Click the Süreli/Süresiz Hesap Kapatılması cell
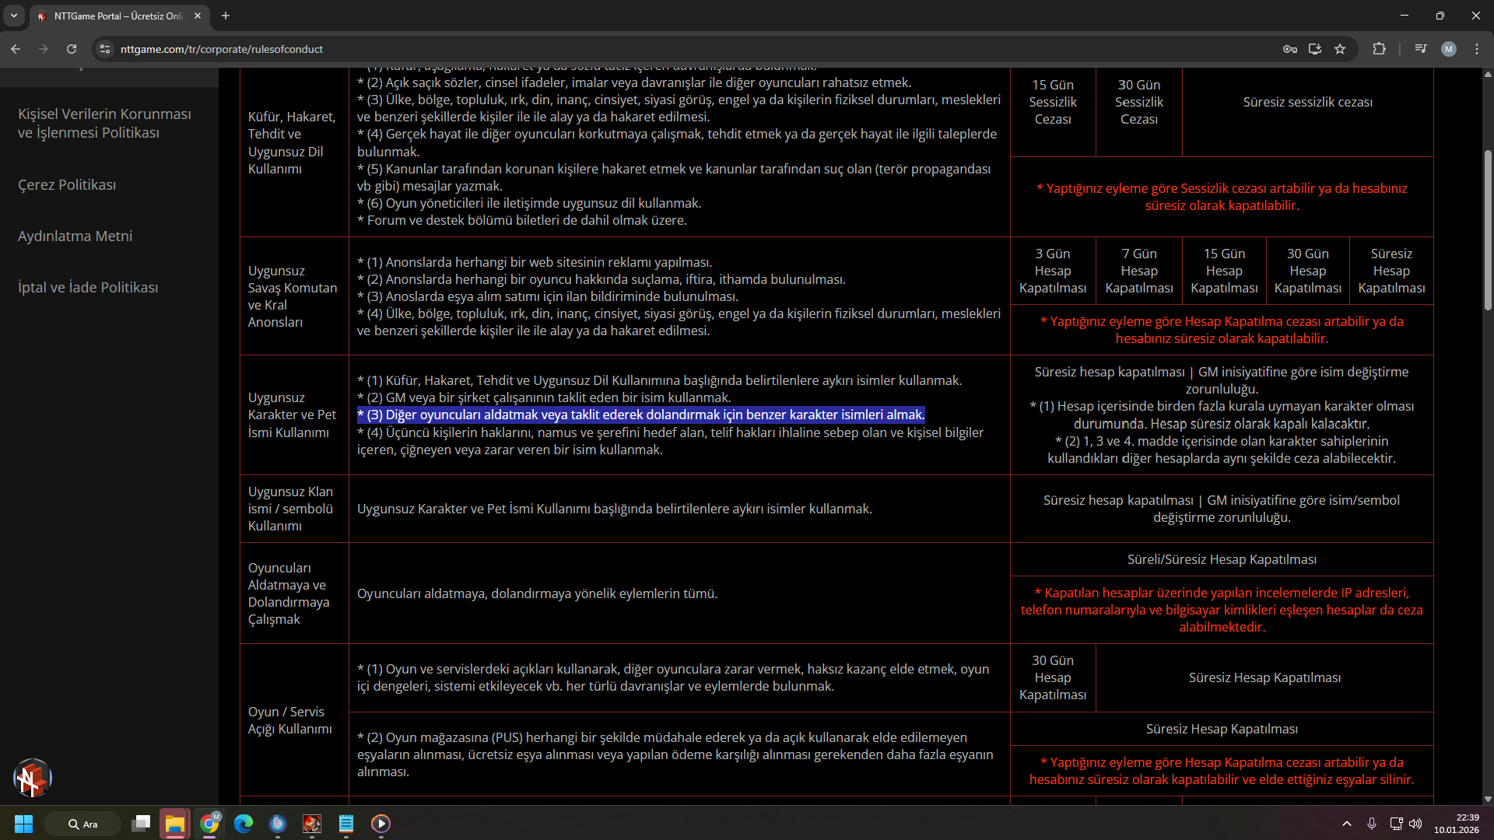This screenshot has height=840, width=1494. [1222, 559]
